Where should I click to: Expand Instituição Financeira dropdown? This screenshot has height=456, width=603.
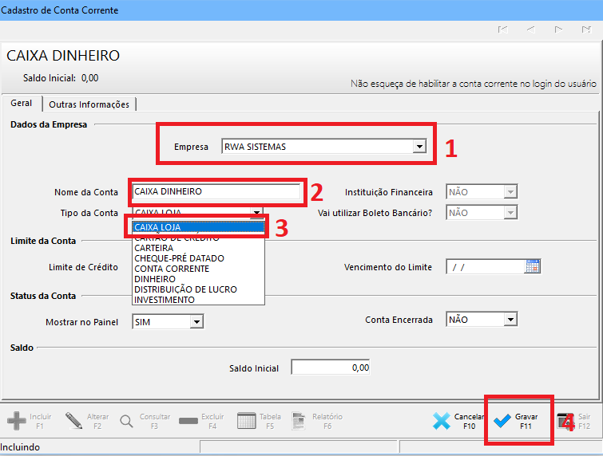[510, 191]
